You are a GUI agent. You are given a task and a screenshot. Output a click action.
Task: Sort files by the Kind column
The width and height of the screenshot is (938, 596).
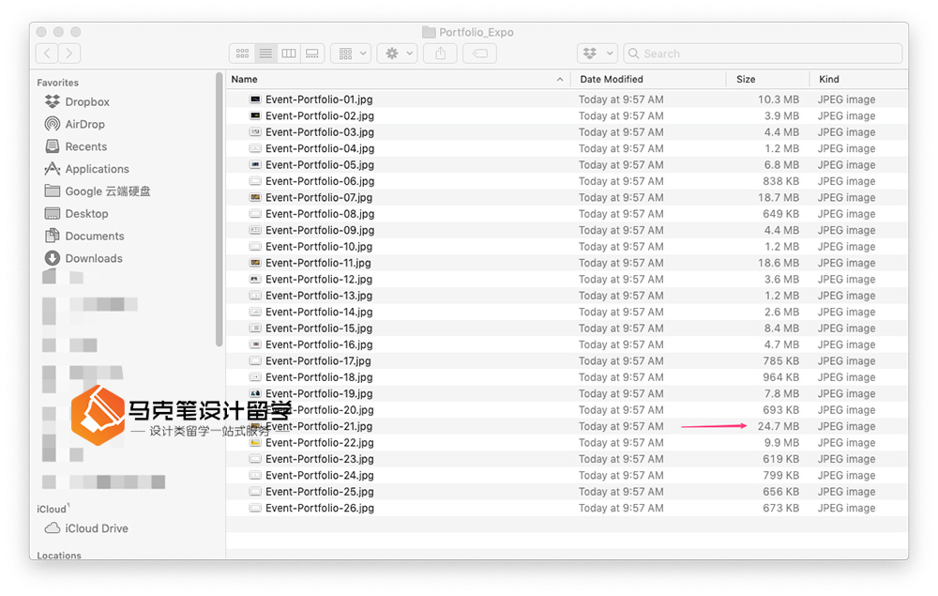[x=828, y=79]
